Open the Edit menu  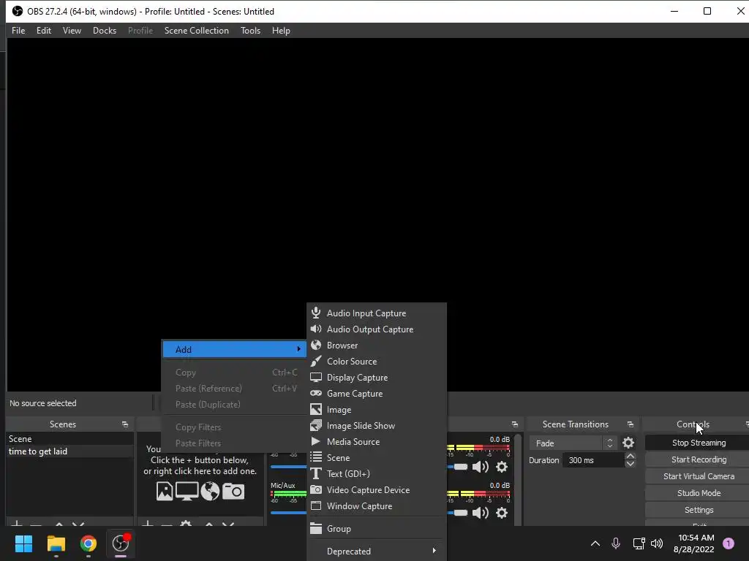pos(43,31)
